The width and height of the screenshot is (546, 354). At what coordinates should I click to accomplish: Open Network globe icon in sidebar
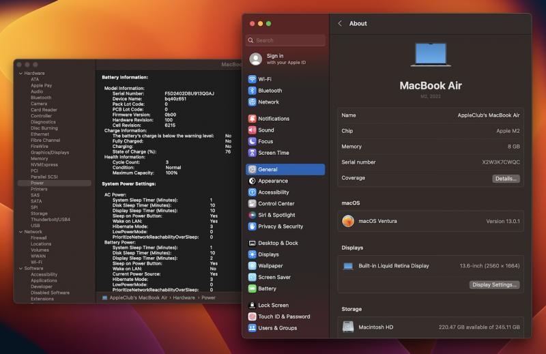click(x=252, y=102)
